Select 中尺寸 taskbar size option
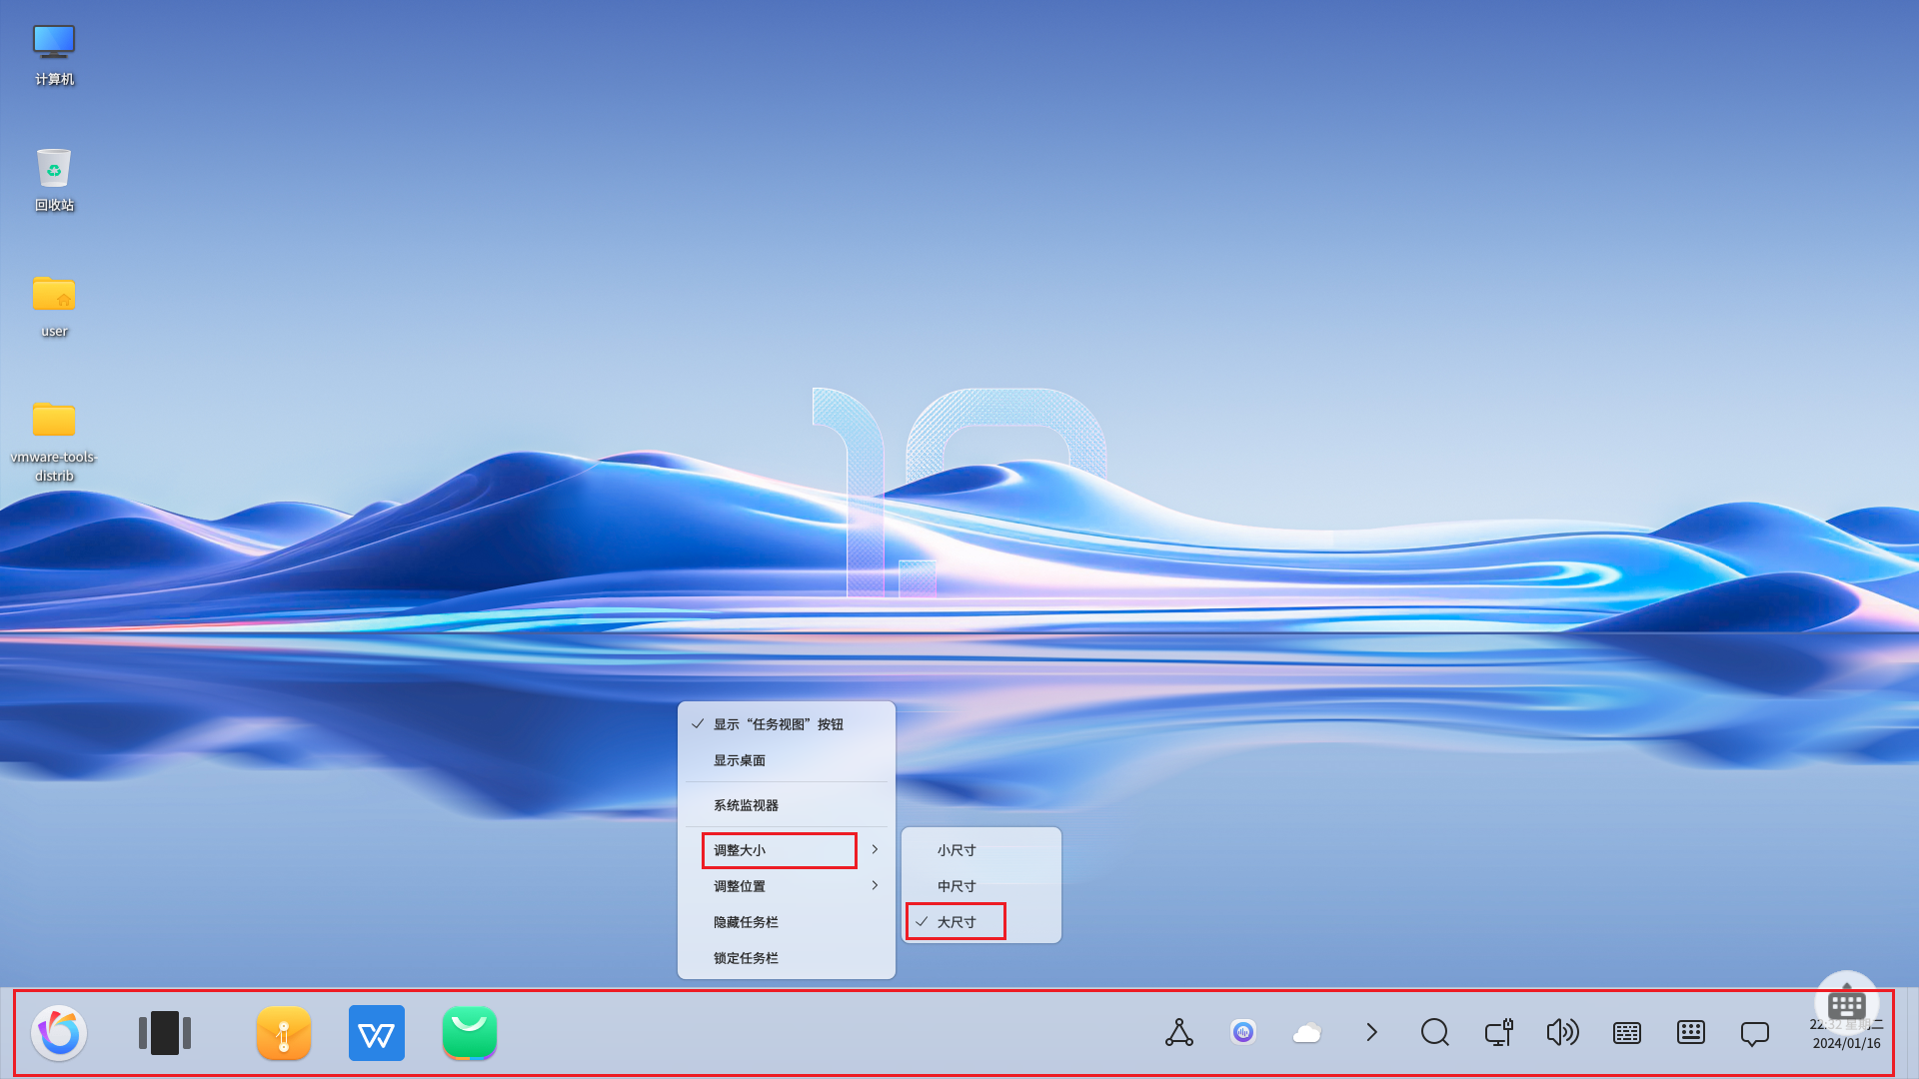This screenshot has width=1919, height=1079. pyautogui.click(x=981, y=886)
